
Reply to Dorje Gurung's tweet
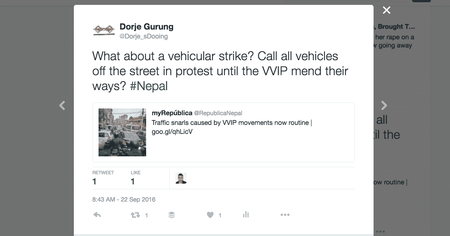pos(97,215)
